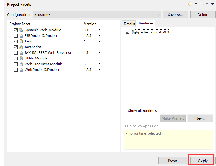Check the Web Fragment Module checkbox

[16, 64]
